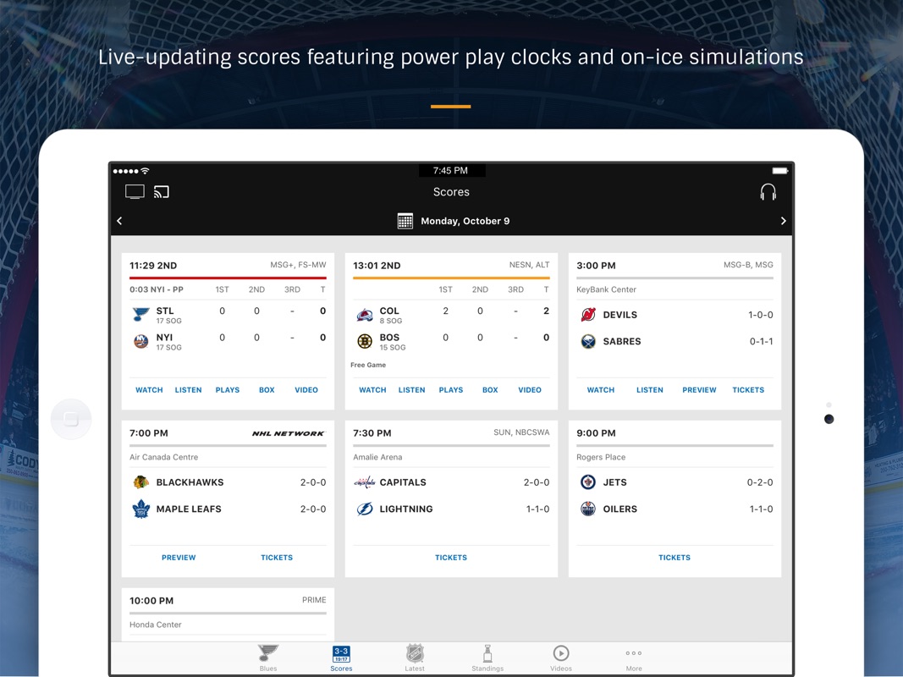Tap the St. Louis Blues logo in game card
The image size is (903, 677).
140,314
